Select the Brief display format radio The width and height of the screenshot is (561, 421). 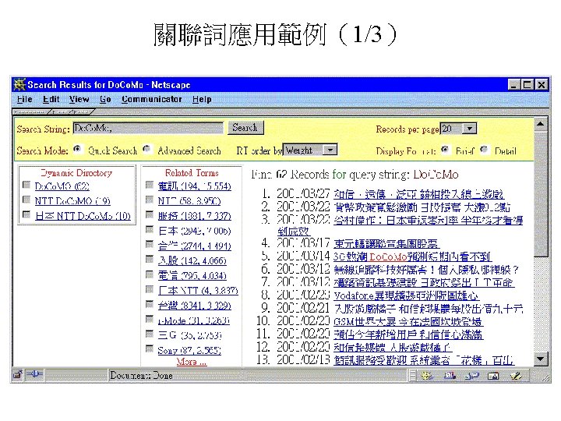[x=445, y=149]
